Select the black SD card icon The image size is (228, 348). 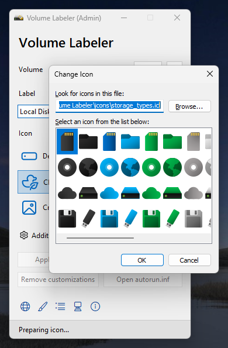tap(67, 142)
